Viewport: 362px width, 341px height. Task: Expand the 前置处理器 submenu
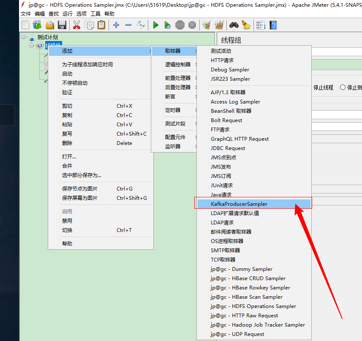tap(174, 78)
